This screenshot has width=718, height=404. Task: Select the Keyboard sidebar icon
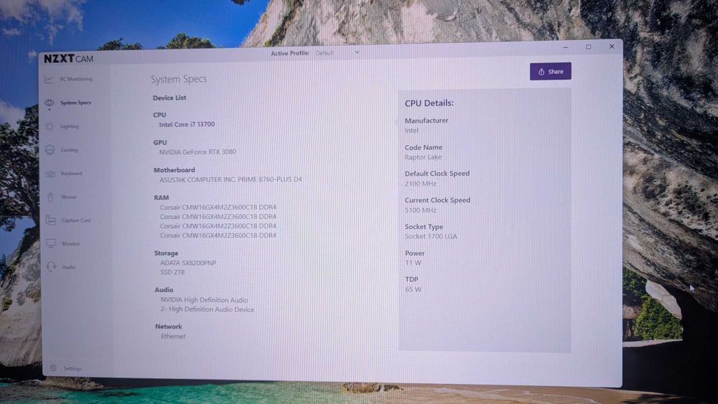point(50,174)
